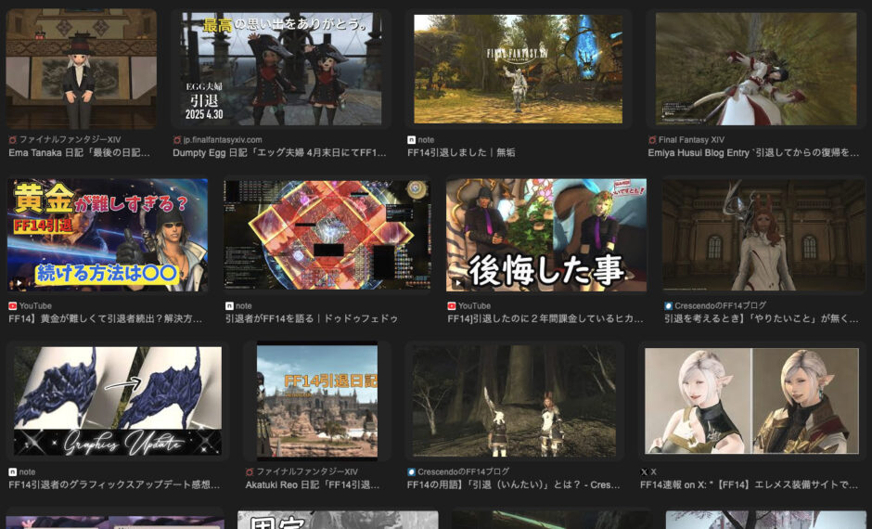
Task: Click the YouTube favicon above 引退したのに2年間 result
Action: [x=452, y=306]
